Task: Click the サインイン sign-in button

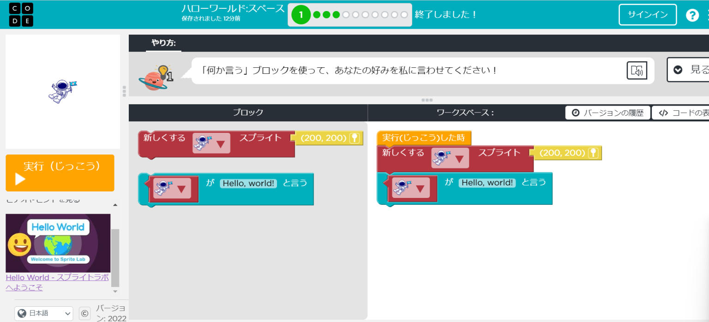Action: tap(647, 15)
